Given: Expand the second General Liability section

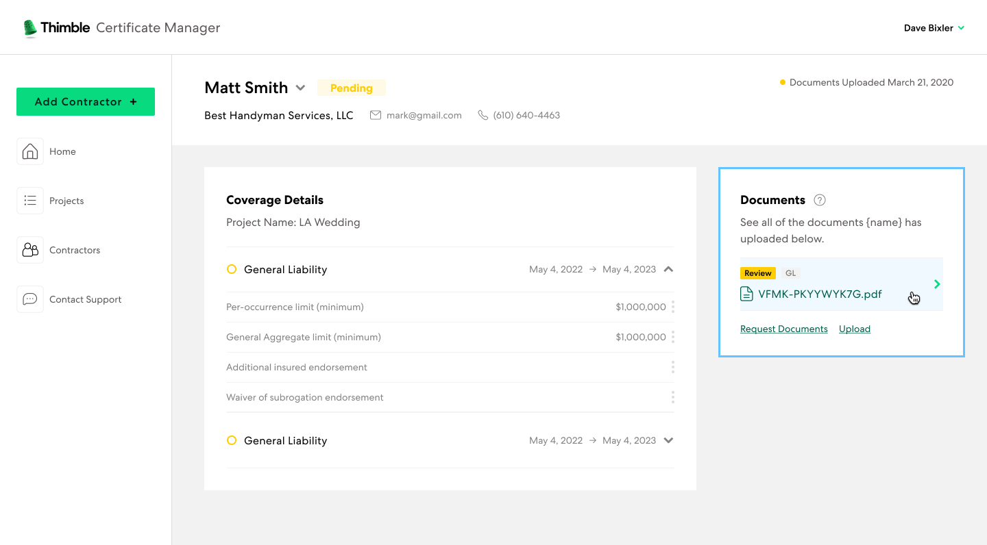Looking at the screenshot, I should click(x=668, y=441).
